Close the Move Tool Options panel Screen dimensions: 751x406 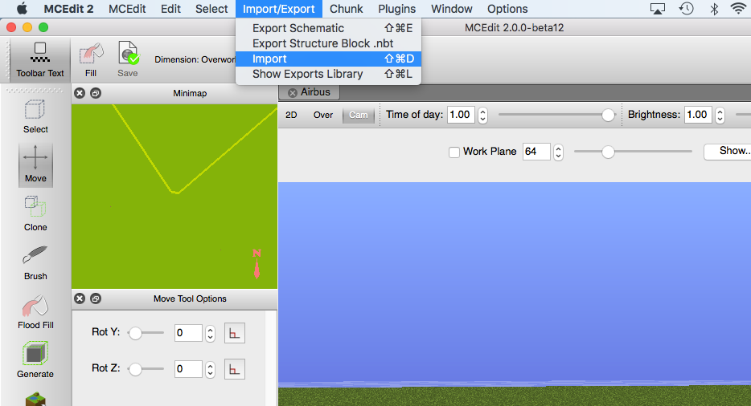tap(80, 298)
